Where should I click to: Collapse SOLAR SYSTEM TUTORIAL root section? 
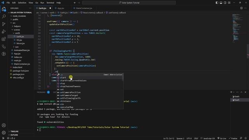click(21, 12)
